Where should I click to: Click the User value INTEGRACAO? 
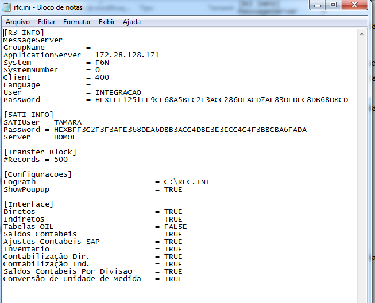coord(118,92)
